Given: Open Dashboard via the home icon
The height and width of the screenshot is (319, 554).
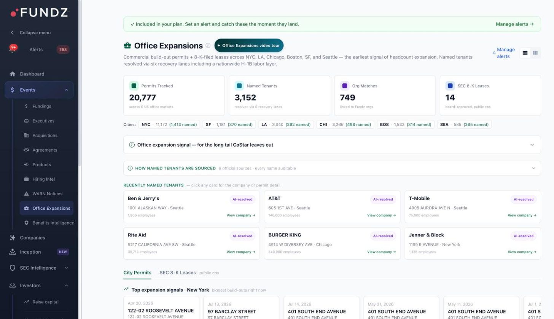Looking at the screenshot, I should click(x=13, y=74).
